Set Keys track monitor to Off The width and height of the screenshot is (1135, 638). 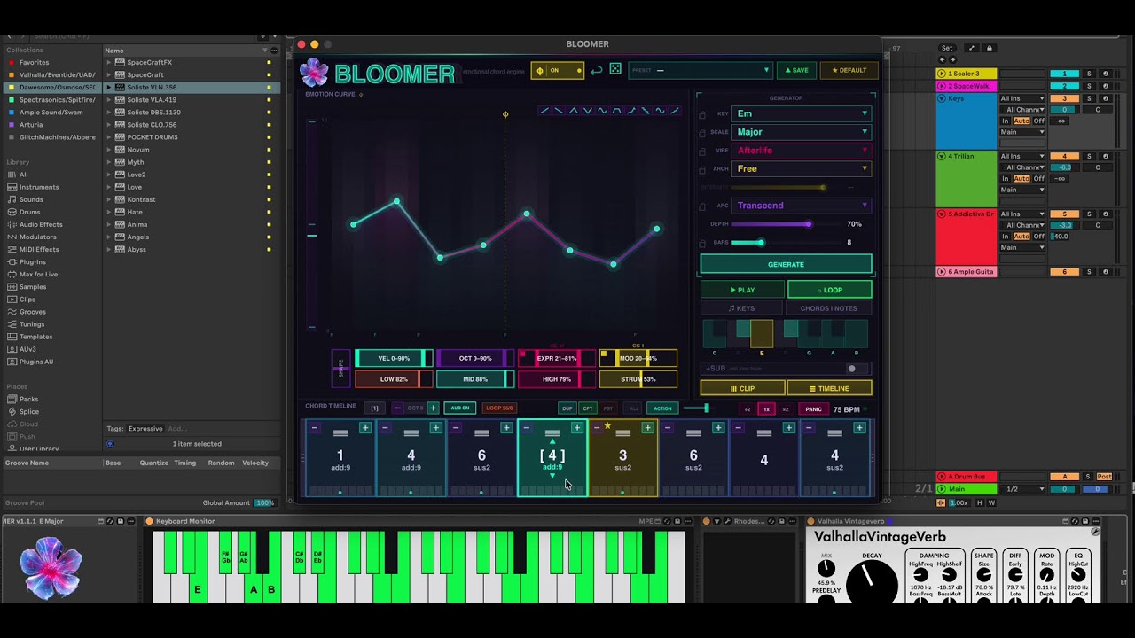pyautogui.click(x=1039, y=121)
